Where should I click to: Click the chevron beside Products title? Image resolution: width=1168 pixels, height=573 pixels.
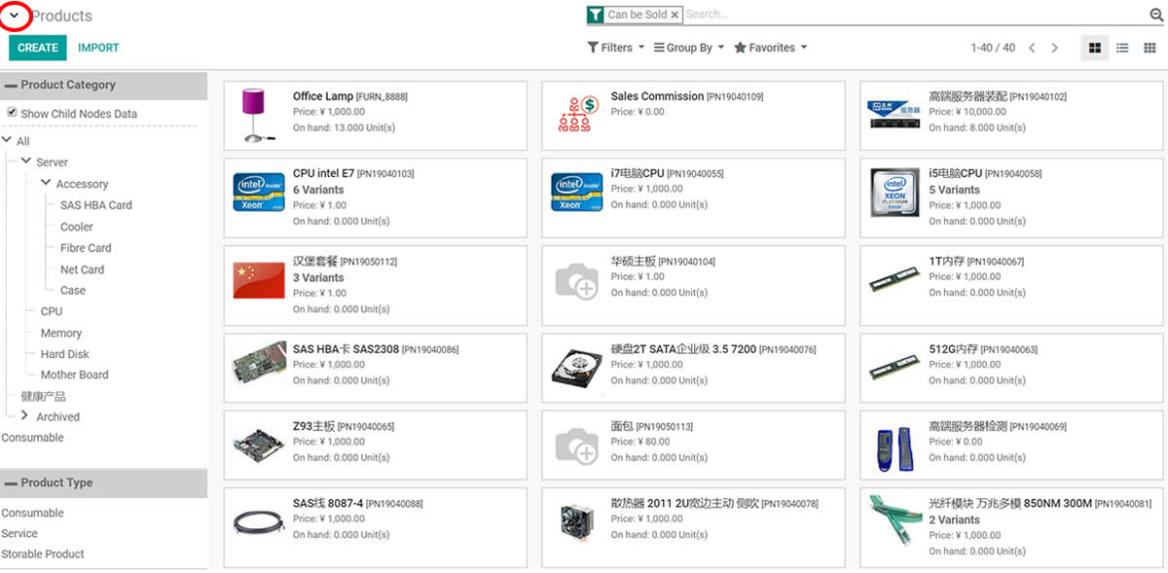click(x=15, y=16)
